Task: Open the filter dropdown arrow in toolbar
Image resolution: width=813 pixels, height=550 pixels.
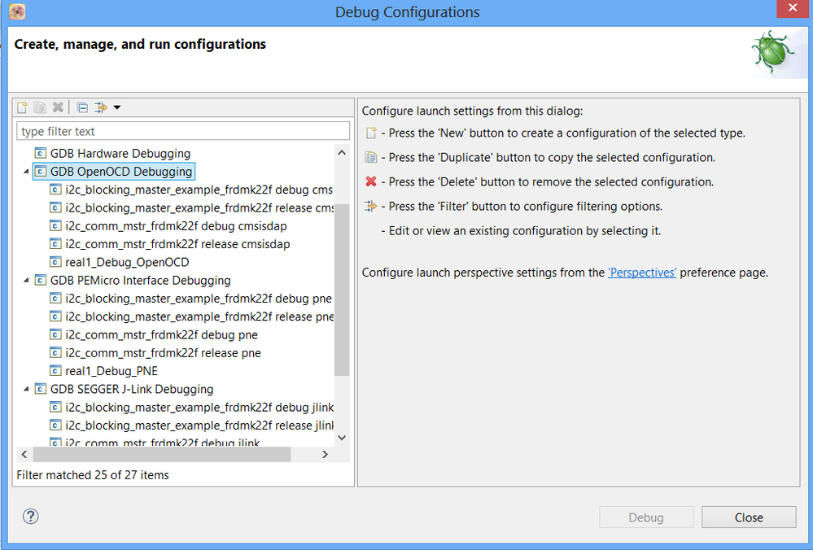Action: 117,107
